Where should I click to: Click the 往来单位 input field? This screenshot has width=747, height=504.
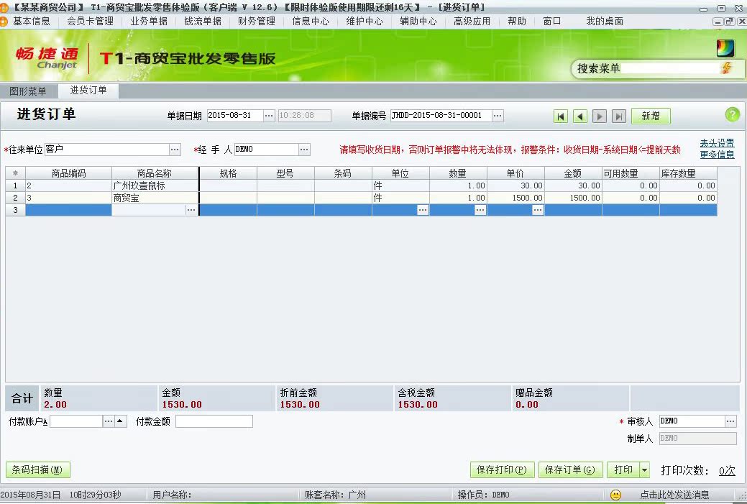pyautogui.click(x=107, y=149)
